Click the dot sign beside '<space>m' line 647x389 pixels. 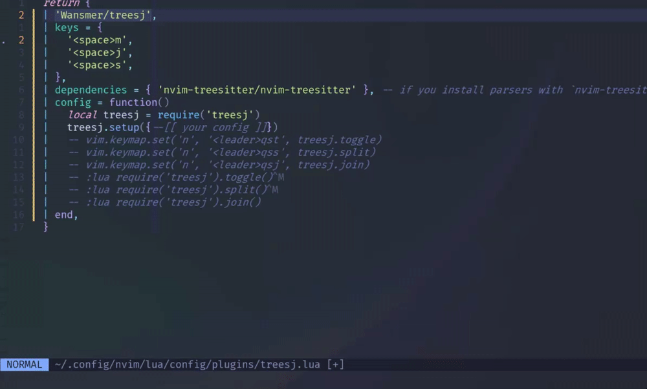(4, 41)
